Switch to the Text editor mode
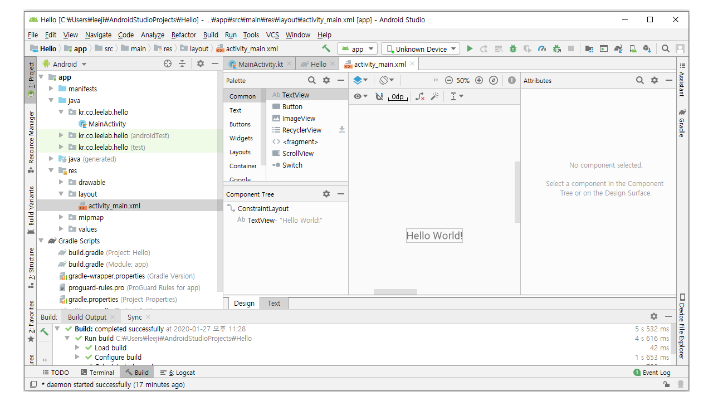The height and width of the screenshot is (401, 713). click(274, 303)
